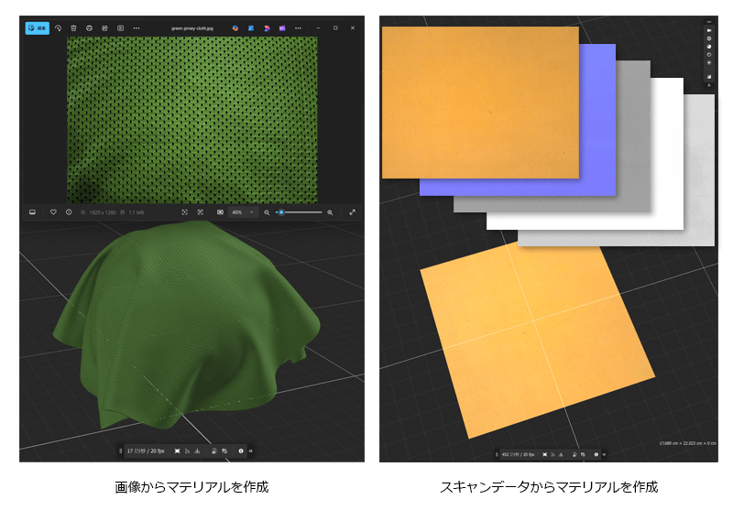Click the slideshow icon in Photos toolbar
This screenshot has height=510, width=733.
click(x=121, y=28)
